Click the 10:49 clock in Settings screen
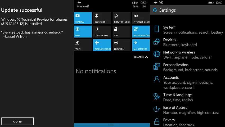 point(219,3)
